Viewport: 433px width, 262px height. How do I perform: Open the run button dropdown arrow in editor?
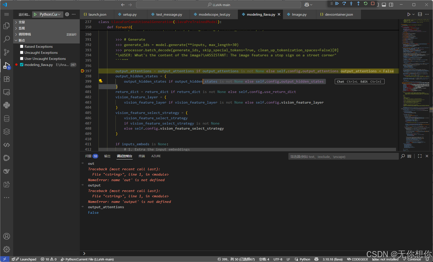pyautogui.click(x=414, y=14)
